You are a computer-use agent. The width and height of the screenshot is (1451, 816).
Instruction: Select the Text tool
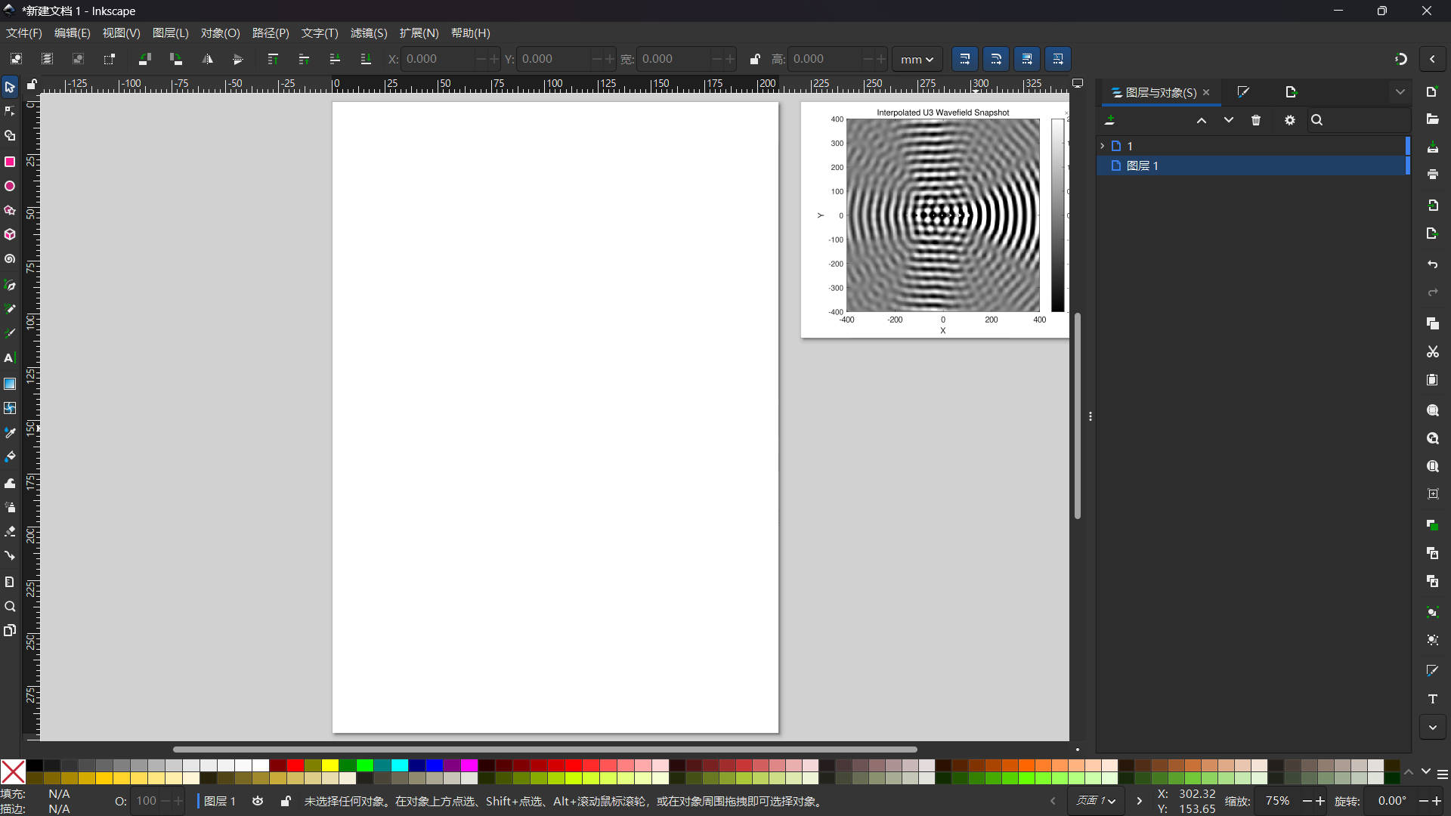click(x=10, y=357)
